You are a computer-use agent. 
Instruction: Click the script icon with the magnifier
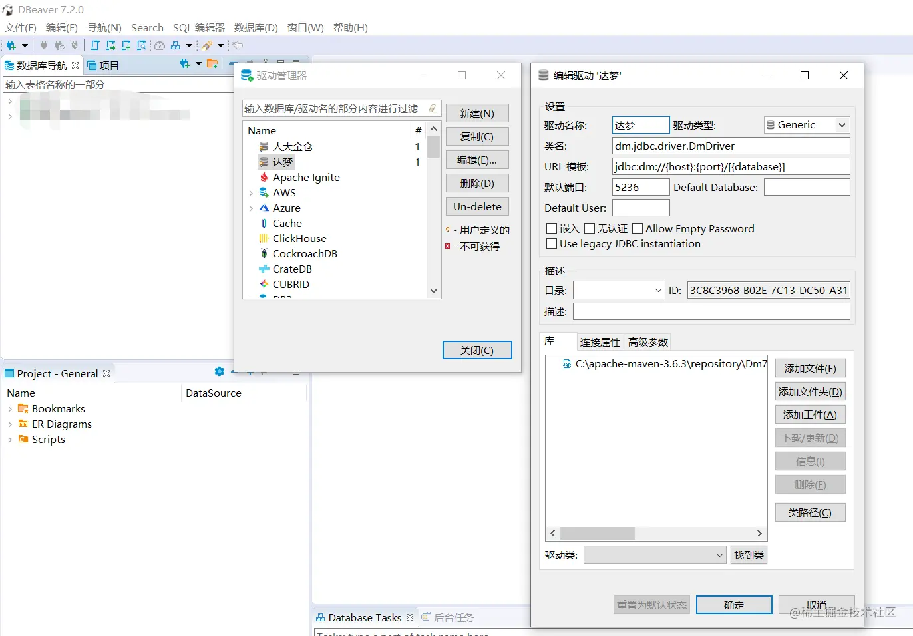coord(141,45)
